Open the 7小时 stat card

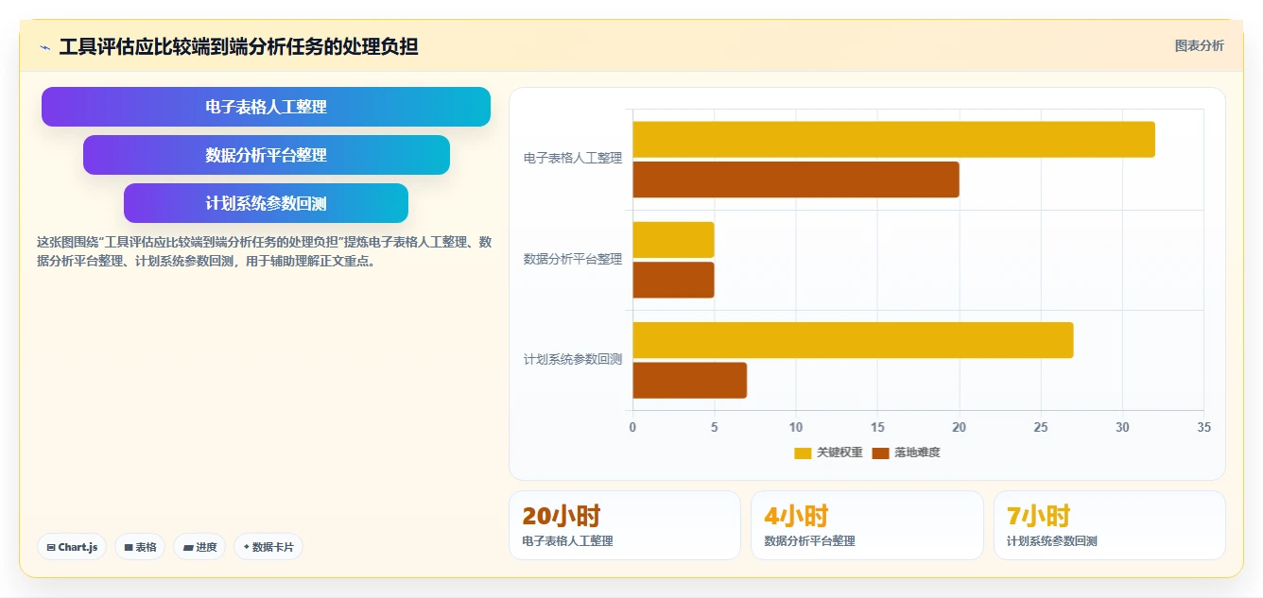pos(1110,525)
